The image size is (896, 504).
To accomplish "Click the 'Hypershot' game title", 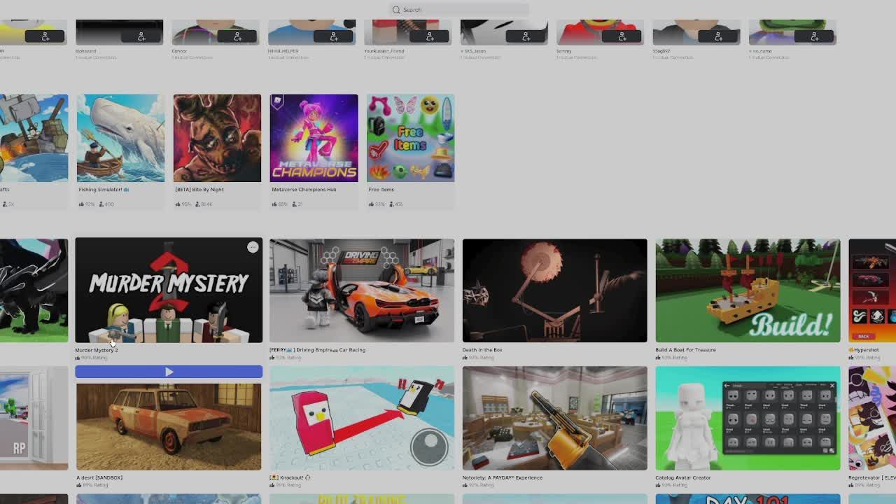I will click(x=864, y=350).
